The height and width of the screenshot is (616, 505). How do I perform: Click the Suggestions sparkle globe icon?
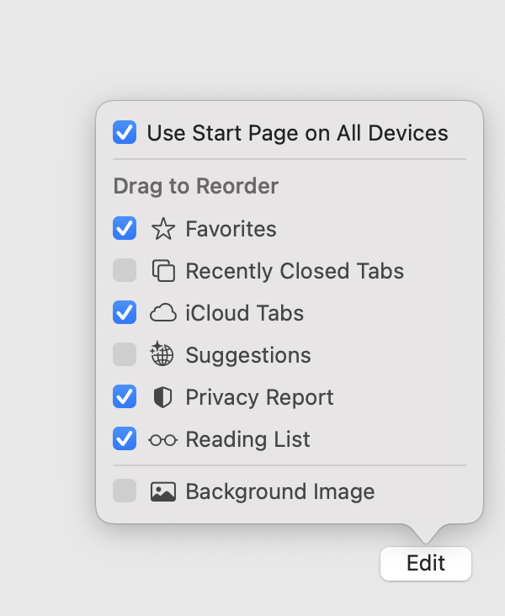pyautogui.click(x=162, y=353)
